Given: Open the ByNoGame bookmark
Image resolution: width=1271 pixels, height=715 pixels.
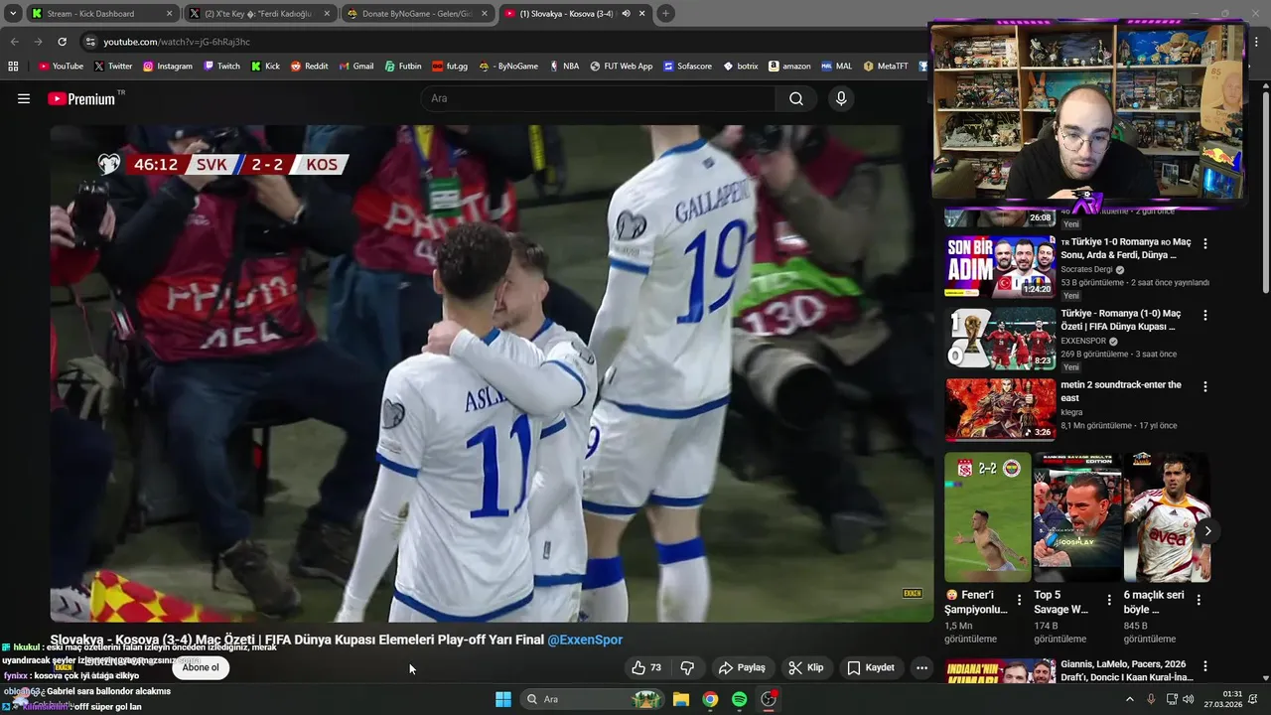Looking at the screenshot, I should click(x=508, y=66).
